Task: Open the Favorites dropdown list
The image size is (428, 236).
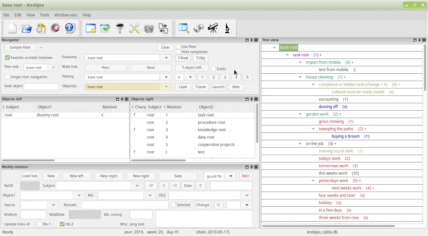Action: point(166,58)
